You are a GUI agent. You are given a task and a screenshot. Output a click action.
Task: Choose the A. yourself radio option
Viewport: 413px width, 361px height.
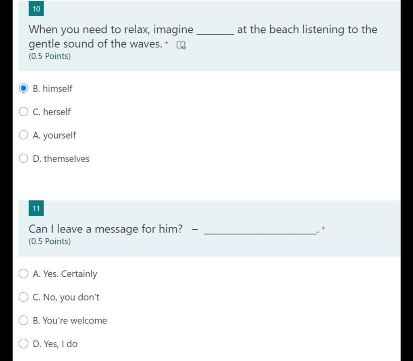tap(23, 135)
